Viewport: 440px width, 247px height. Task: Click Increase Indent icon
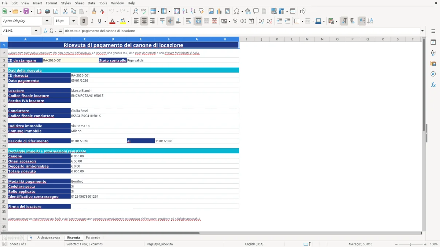(279, 21)
